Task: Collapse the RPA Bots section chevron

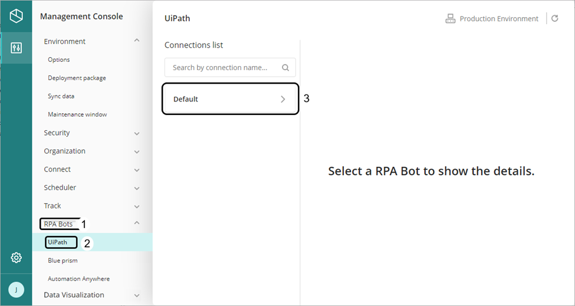Action: click(x=137, y=222)
